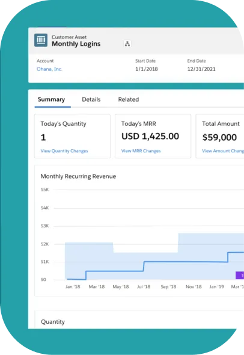Click View Quantity Changes link
244x355 pixels.
coord(64,151)
